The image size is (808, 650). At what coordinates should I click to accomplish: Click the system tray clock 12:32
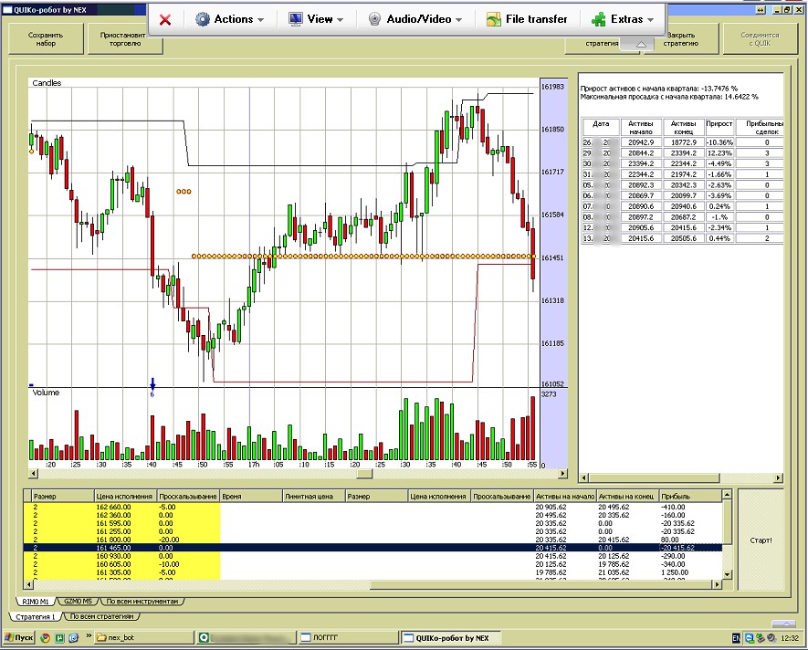(x=790, y=638)
